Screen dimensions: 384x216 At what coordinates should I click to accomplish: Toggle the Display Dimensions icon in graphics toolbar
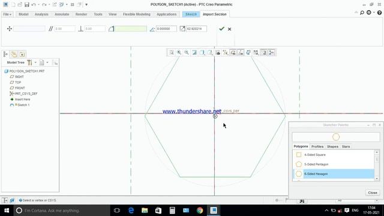tap(233, 52)
